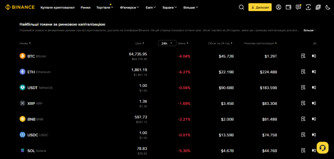The width and height of the screenshot is (334, 159).
Task: Open trade icon in USDT row
Action: coord(314,87)
